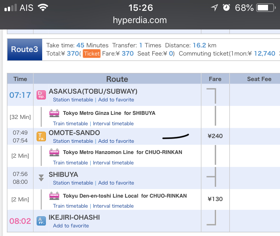Select the ¥240 fare value
The height and width of the screenshot is (236, 280).
point(215,136)
